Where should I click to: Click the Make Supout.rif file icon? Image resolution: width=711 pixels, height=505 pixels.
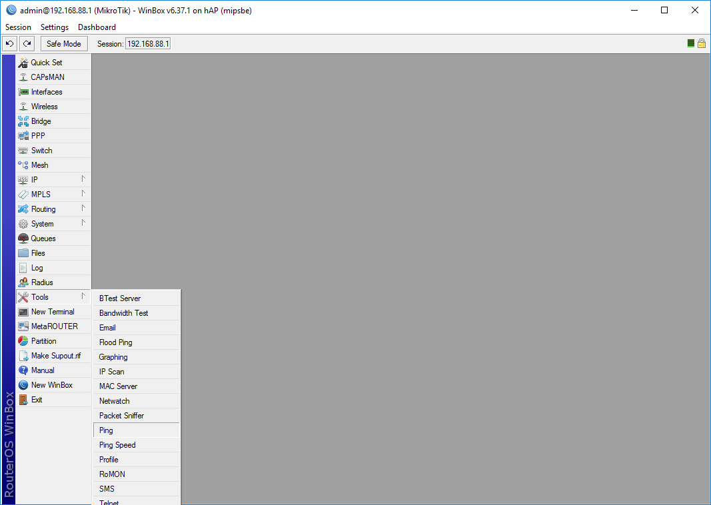tap(23, 356)
